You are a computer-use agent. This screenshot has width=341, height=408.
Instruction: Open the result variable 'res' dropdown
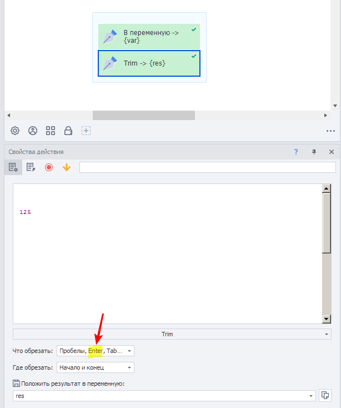164,396
